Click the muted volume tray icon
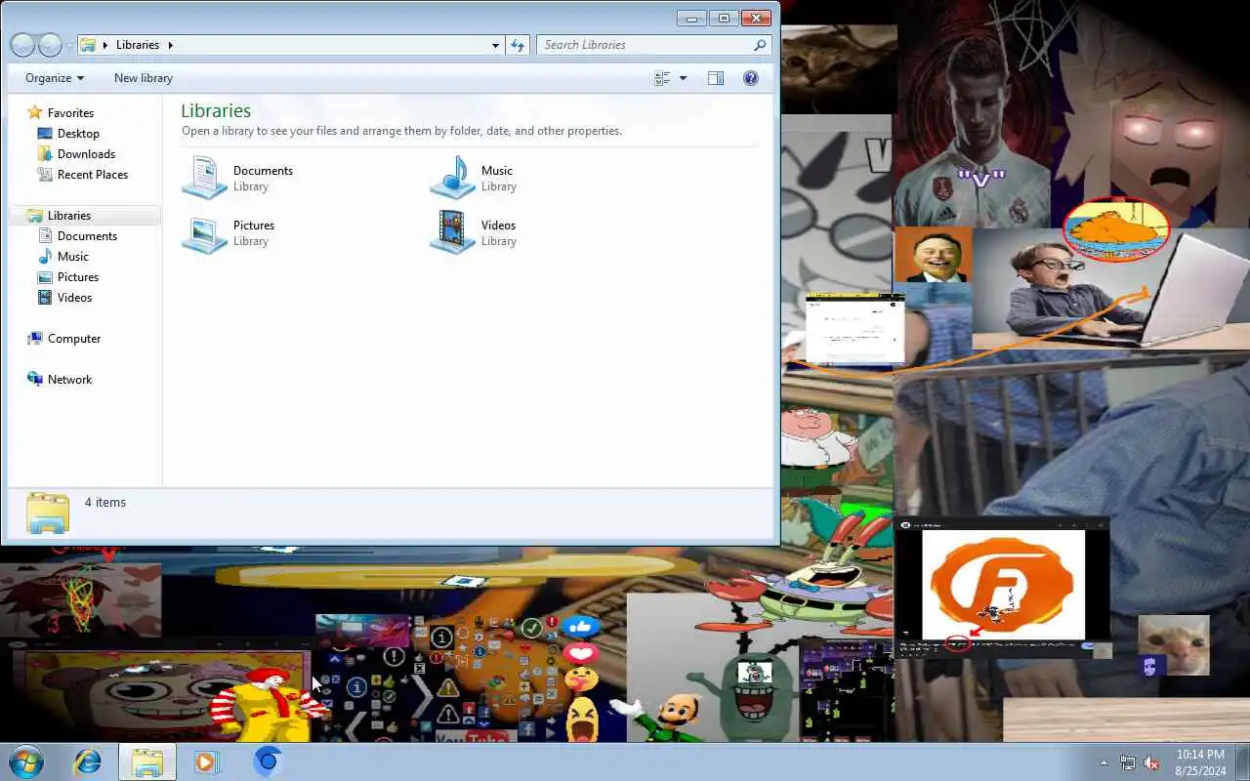This screenshot has width=1250, height=781. (1151, 762)
